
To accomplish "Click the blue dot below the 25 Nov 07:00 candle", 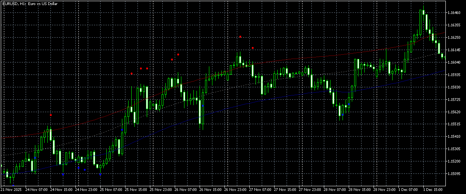I will click(x=100, y=175).
